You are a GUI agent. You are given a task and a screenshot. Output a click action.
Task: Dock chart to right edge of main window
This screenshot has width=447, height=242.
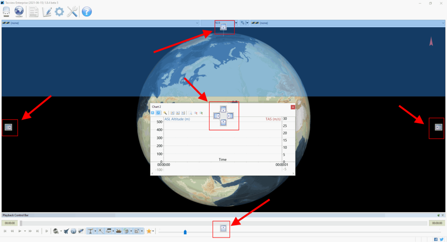point(439,127)
